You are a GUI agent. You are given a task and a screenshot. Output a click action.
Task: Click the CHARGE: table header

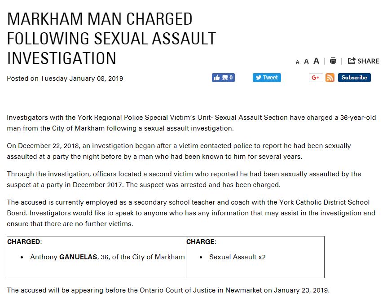201,242
